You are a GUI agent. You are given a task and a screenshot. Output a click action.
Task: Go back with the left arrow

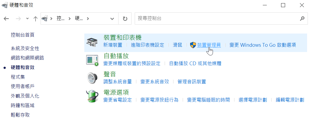point(6,19)
